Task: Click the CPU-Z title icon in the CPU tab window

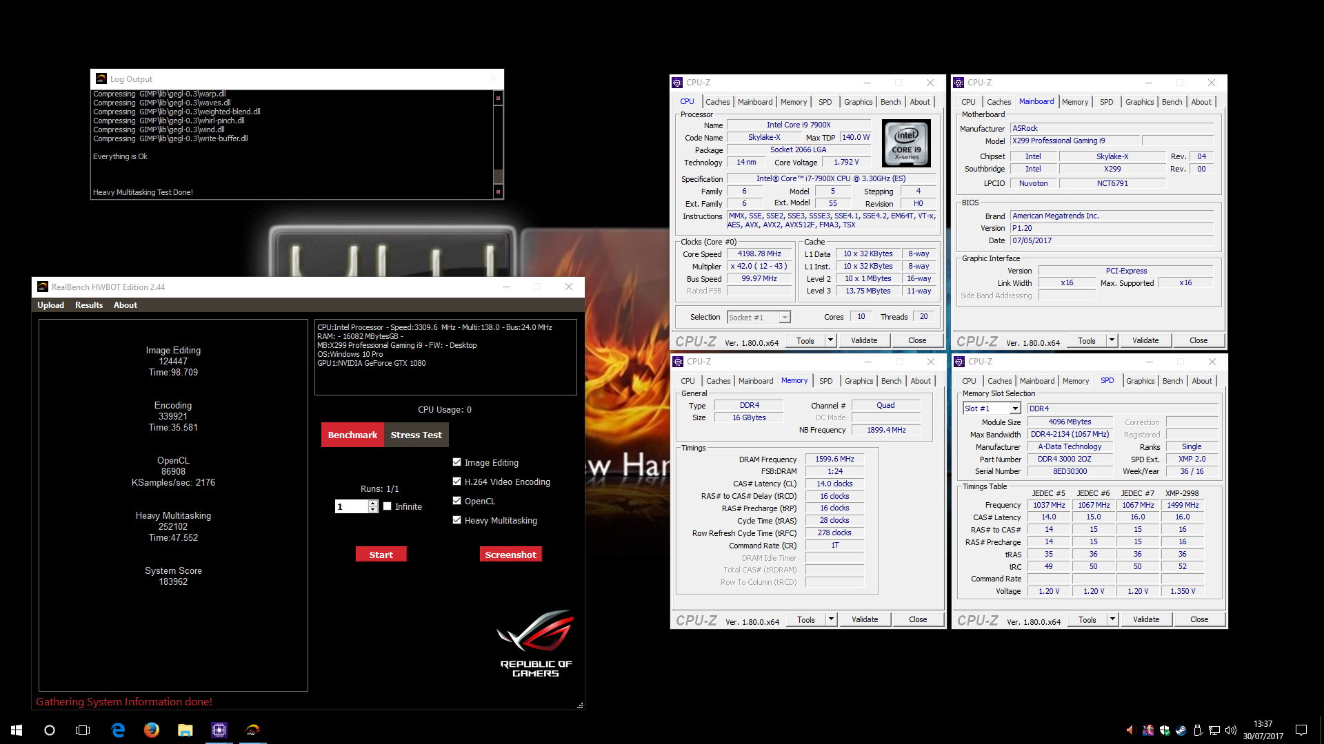Action: click(x=678, y=83)
